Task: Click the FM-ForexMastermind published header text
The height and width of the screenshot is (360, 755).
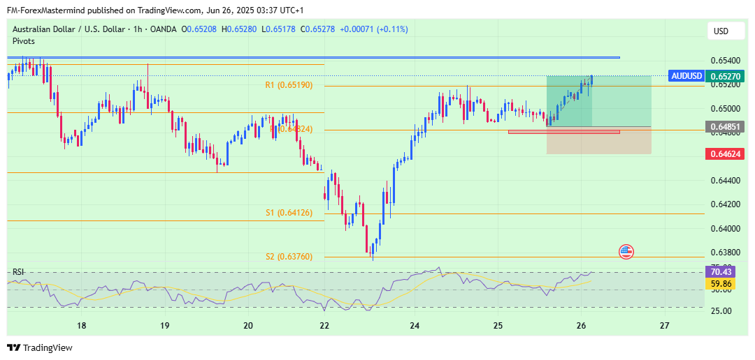Action: [x=155, y=10]
